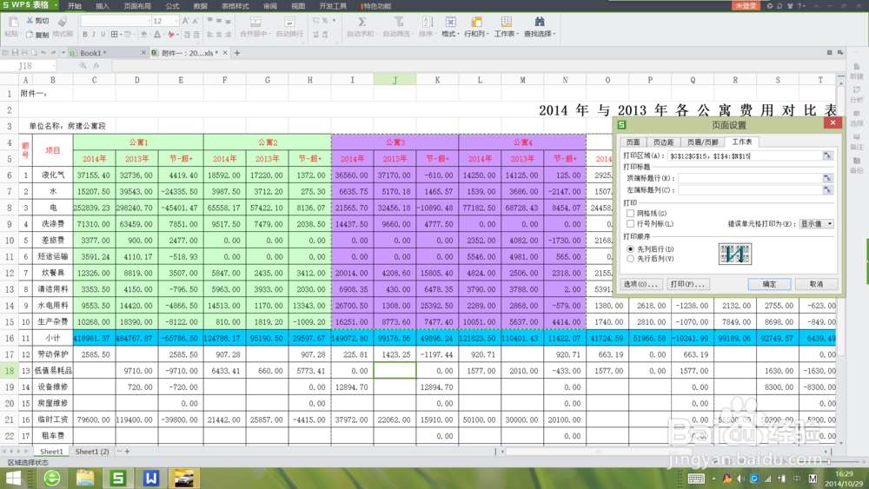Screen dimensions: 869x489
Task: Switch to Sheet1 (2) sheet tab
Action: [91, 452]
